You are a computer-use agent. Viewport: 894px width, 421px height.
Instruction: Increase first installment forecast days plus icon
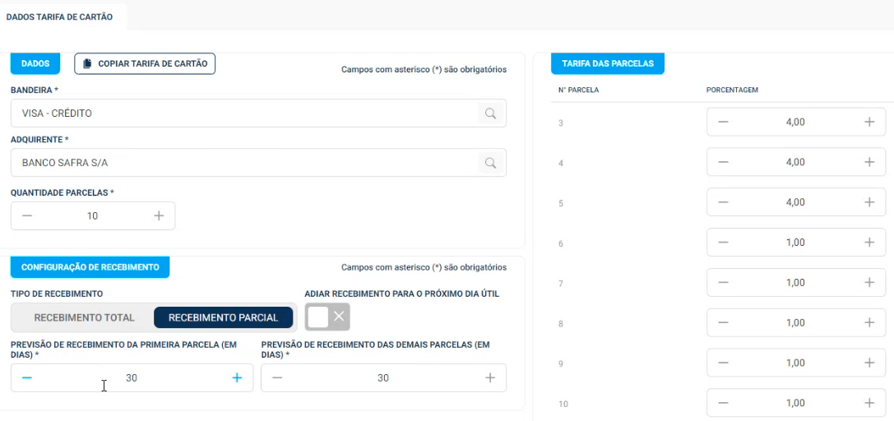click(x=237, y=378)
